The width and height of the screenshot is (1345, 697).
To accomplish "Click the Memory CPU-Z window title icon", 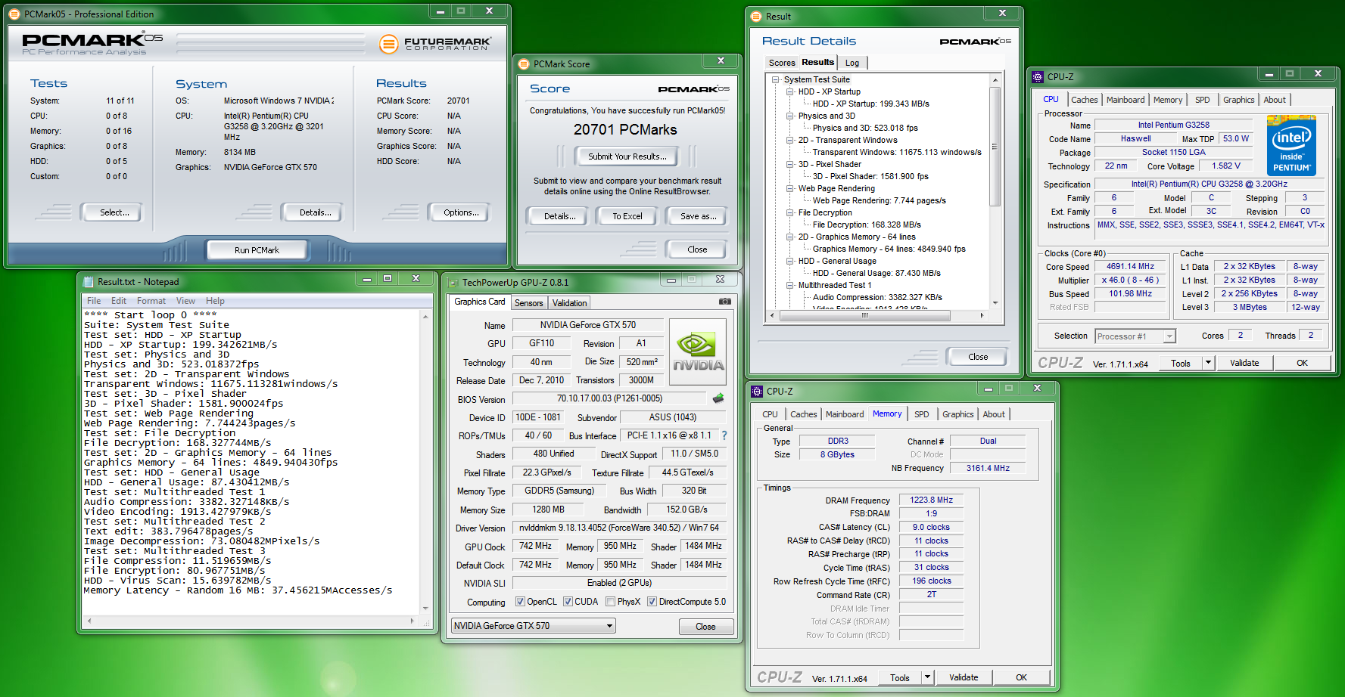I will (757, 392).
